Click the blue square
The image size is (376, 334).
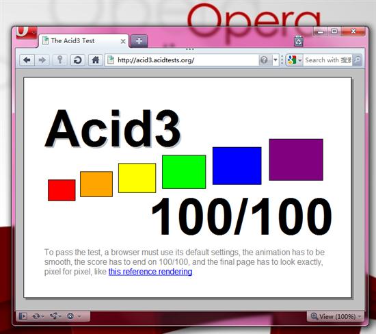[x=237, y=166]
